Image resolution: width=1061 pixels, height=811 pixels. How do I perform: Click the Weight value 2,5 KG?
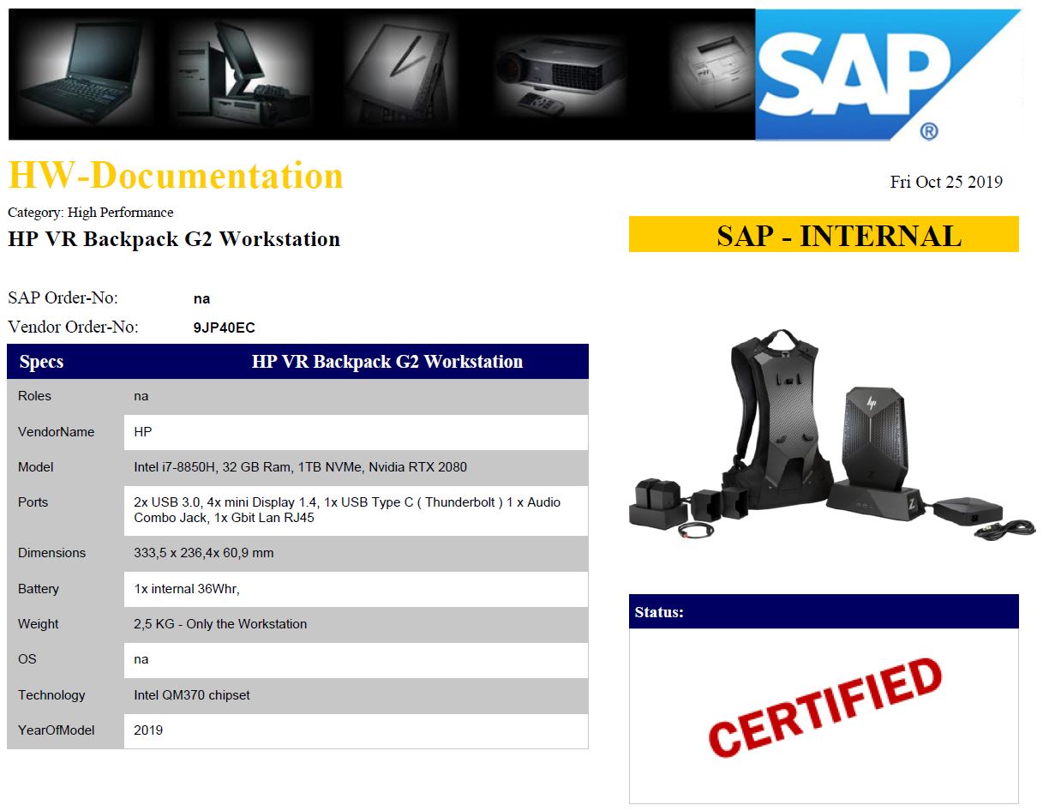coord(220,624)
